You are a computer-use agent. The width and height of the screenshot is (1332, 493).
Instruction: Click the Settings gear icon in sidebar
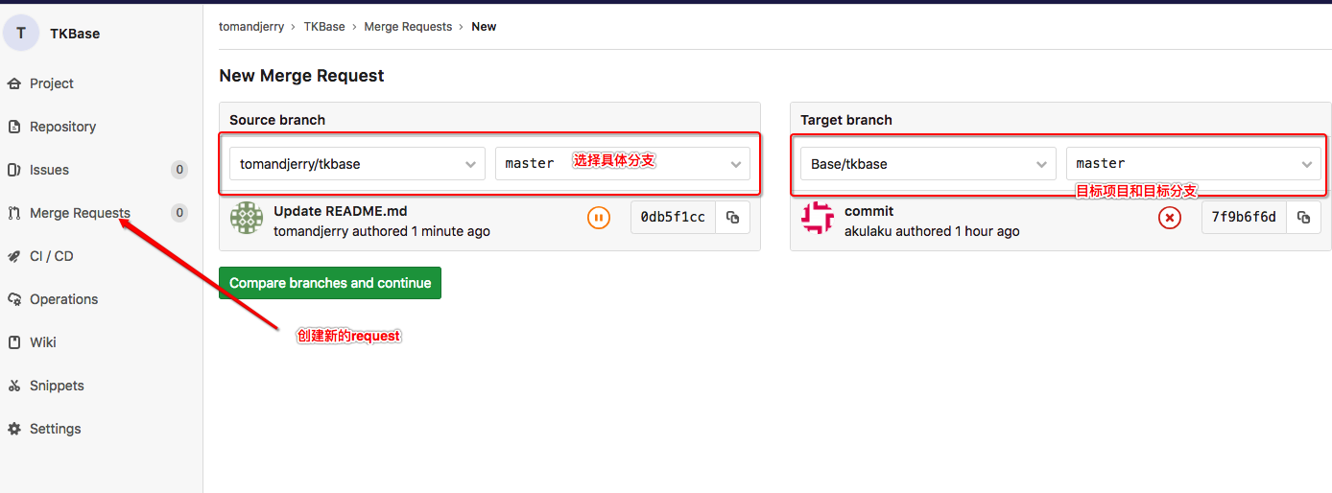pyautogui.click(x=14, y=429)
